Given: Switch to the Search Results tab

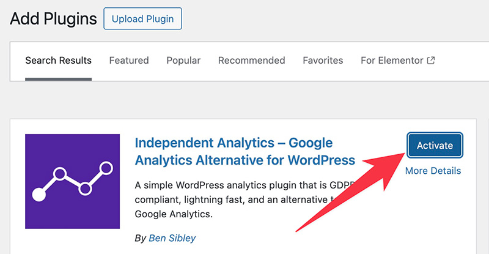Looking at the screenshot, I should click(x=58, y=61).
